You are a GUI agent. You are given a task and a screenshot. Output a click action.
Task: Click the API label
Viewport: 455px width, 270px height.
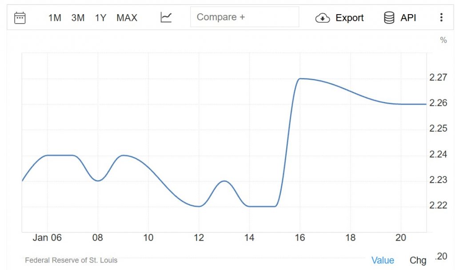click(408, 18)
